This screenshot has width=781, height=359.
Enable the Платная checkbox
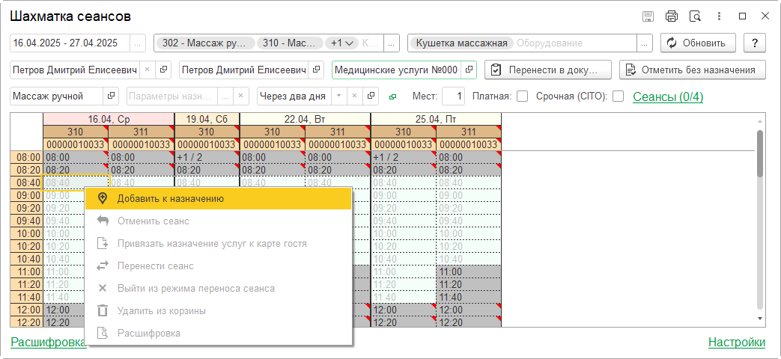click(x=523, y=96)
